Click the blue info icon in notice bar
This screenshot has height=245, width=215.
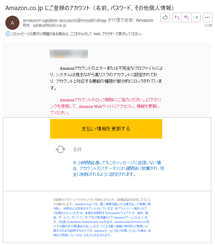(x=8, y=34)
